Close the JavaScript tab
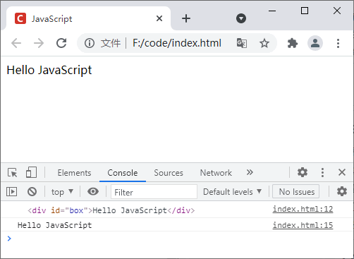Image resolution: width=354 pixels, height=259 pixels. 159,18
